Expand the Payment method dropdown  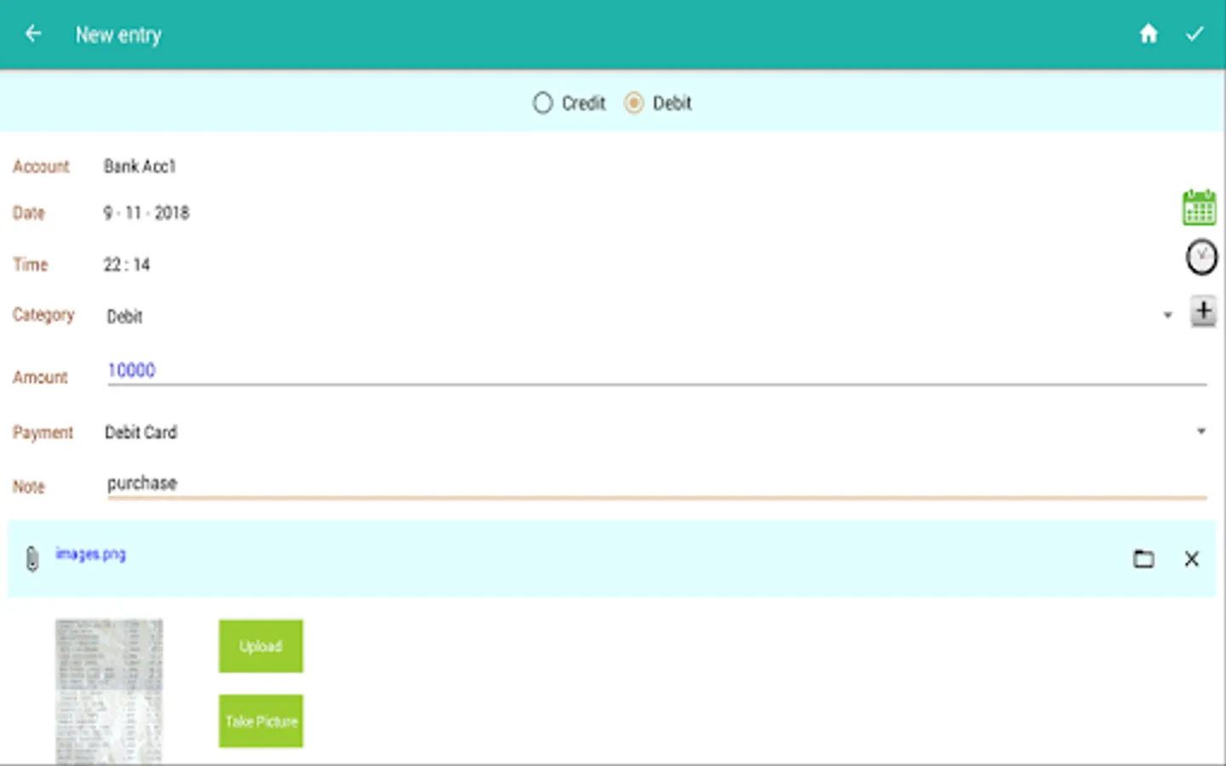[1200, 431]
